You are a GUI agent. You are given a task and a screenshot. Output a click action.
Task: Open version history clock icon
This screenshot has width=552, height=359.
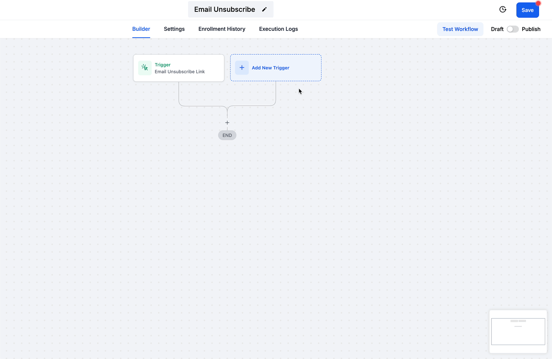pyautogui.click(x=503, y=10)
